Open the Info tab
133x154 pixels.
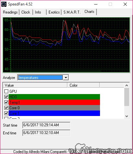(x=39, y=12)
